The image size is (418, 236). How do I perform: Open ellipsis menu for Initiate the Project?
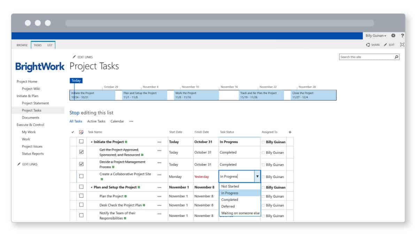pos(159,142)
